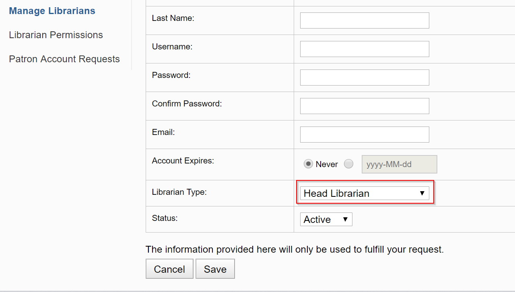Click the Username input box
Viewport: 515px width, 292px height.
364,49
